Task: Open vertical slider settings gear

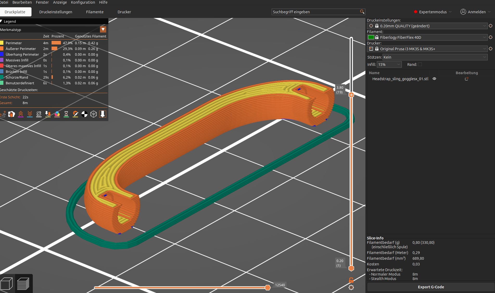Action: click(351, 287)
